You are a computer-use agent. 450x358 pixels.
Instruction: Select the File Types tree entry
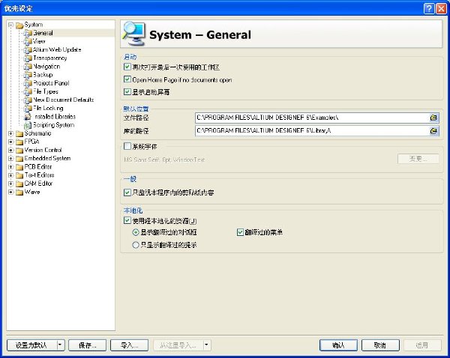pos(46,91)
